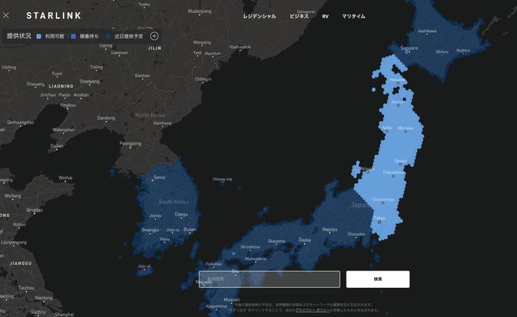Viewport: 517px width, 317px height.
Task: Click the Nagoya label on the map
Action: pos(330,229)
